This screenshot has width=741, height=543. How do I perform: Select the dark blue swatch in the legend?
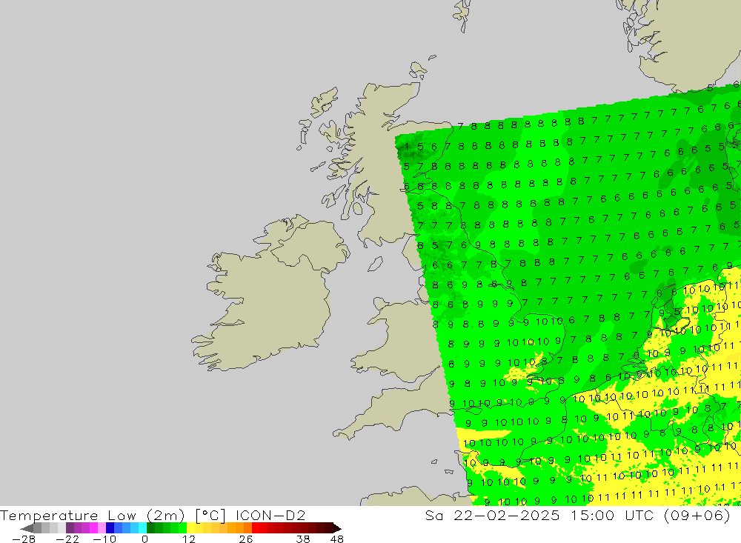tap(110, 528)
